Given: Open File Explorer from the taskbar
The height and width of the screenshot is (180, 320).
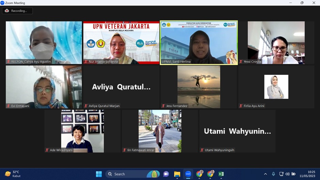Looking at the screenshot, I should (x=177, y=174).
